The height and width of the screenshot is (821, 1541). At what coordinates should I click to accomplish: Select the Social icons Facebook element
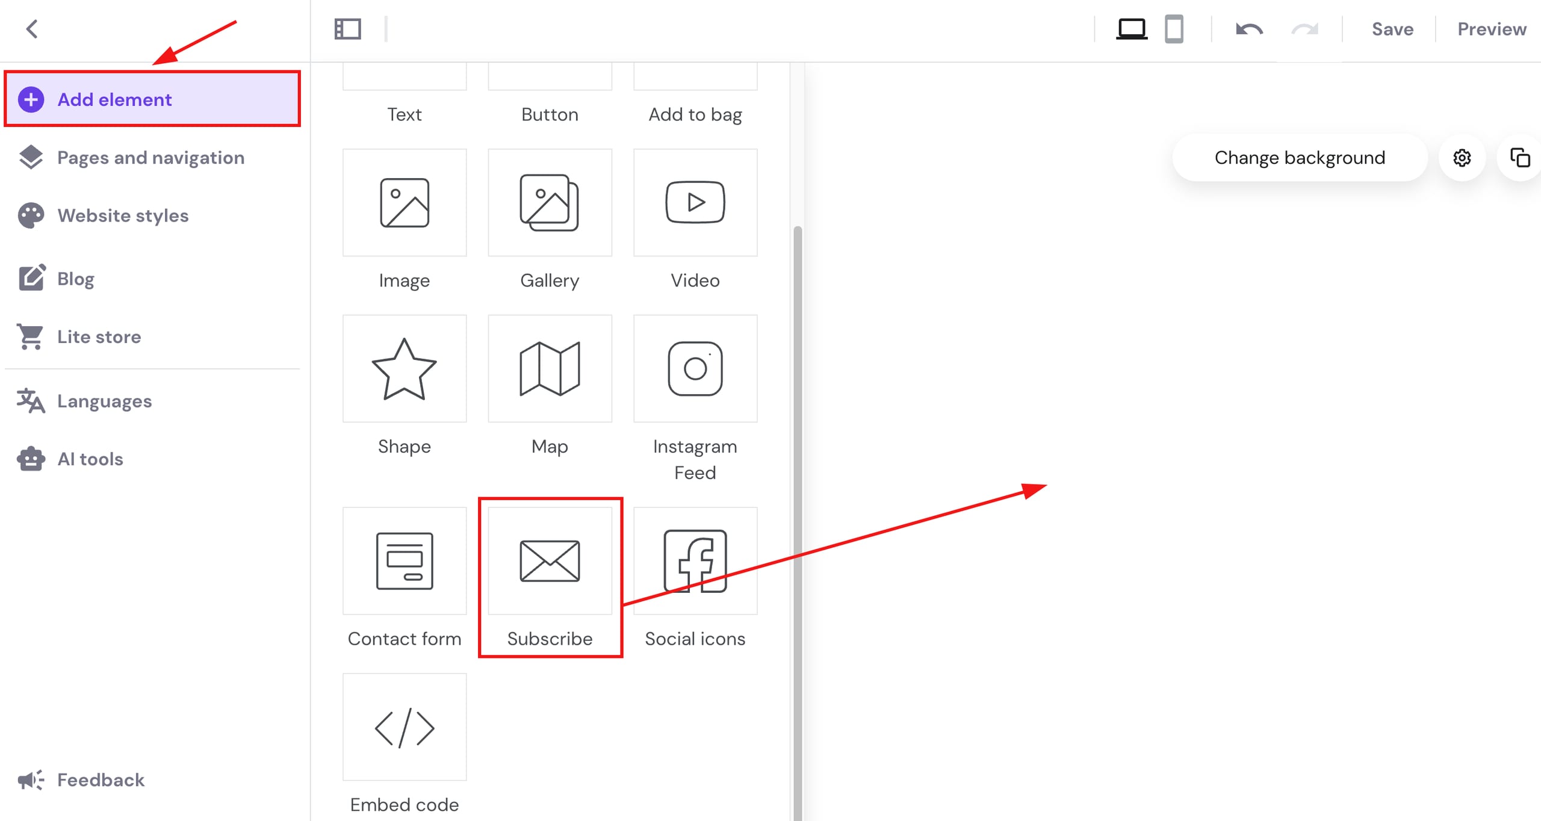click(x=695, y=561)
